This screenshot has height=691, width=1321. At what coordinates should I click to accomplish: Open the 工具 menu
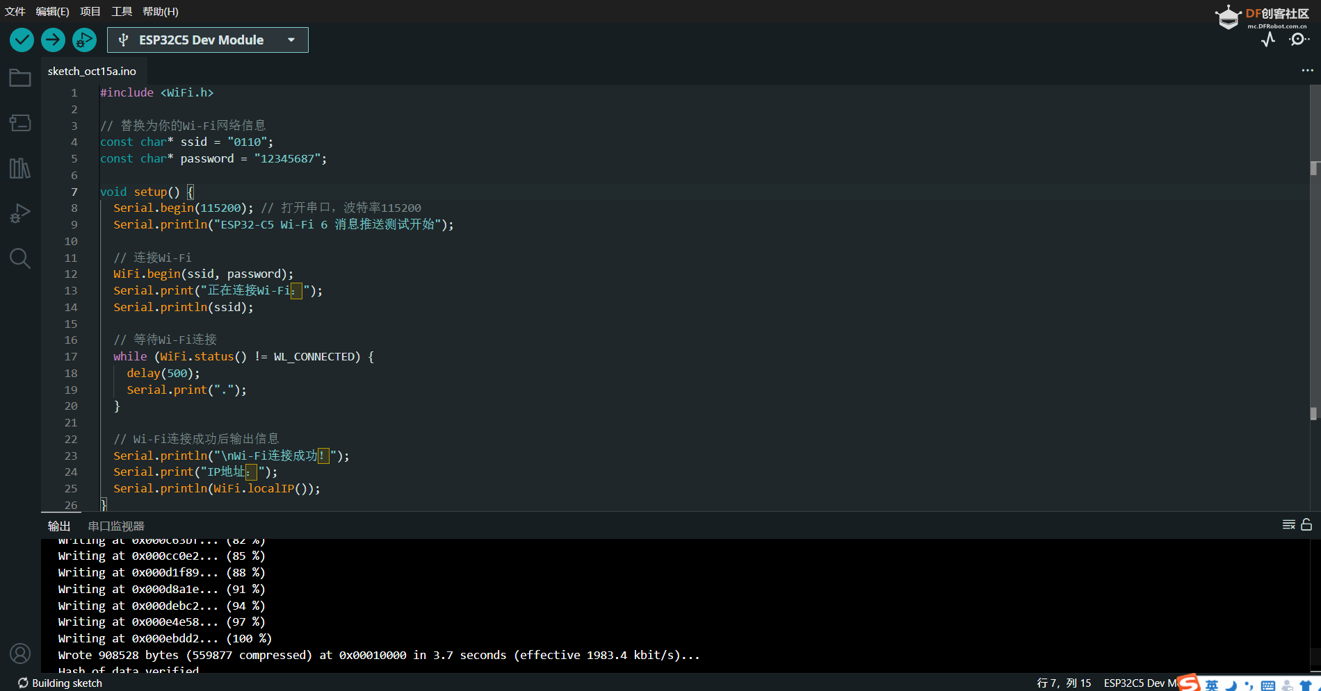[x=122, y=11]
